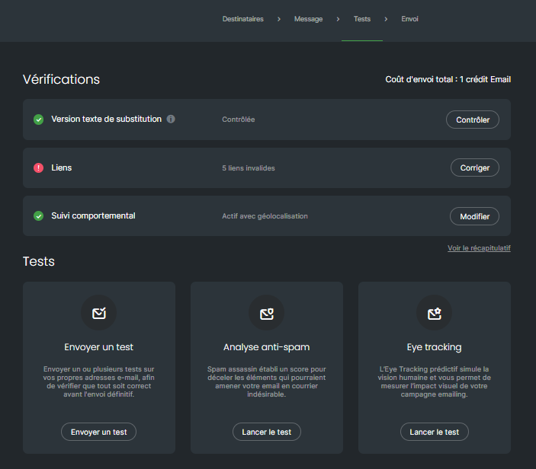Click the envelope icon above Envoyer un test

(x=99, y=313)
